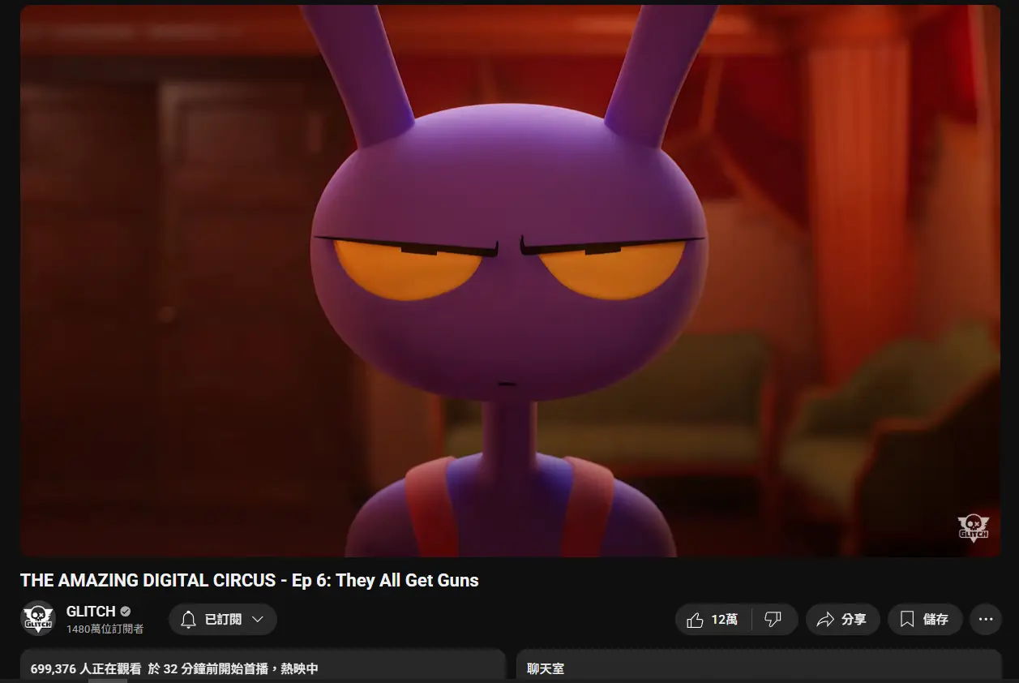Save the video using 儲存

point(925,620)
